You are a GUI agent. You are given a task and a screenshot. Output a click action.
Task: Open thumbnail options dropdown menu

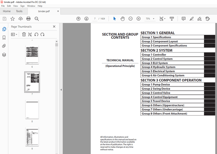[14, 34]
